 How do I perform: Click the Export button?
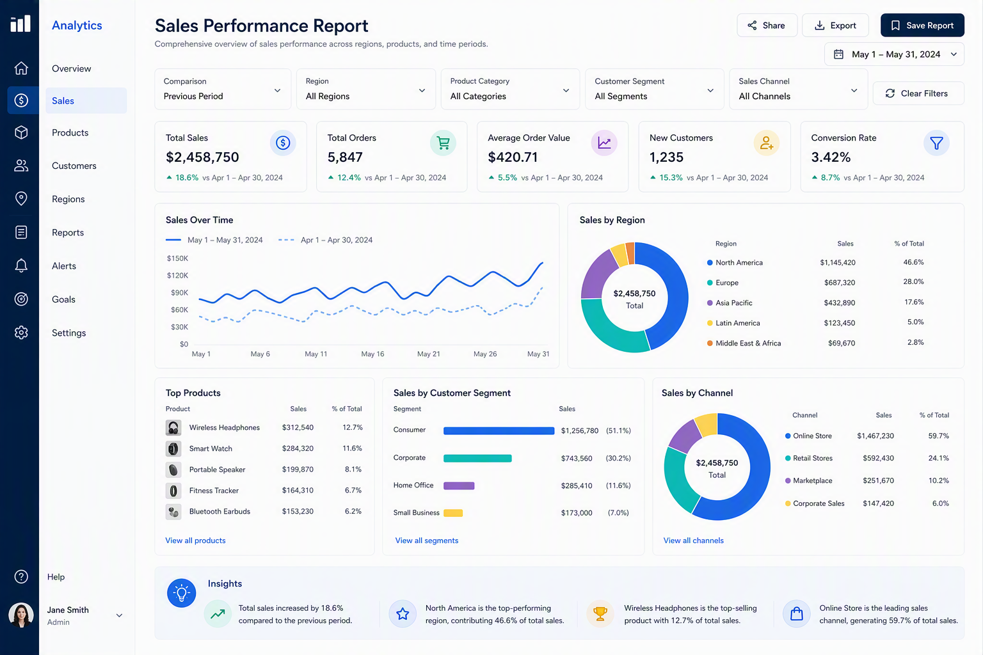pos(835,26)
